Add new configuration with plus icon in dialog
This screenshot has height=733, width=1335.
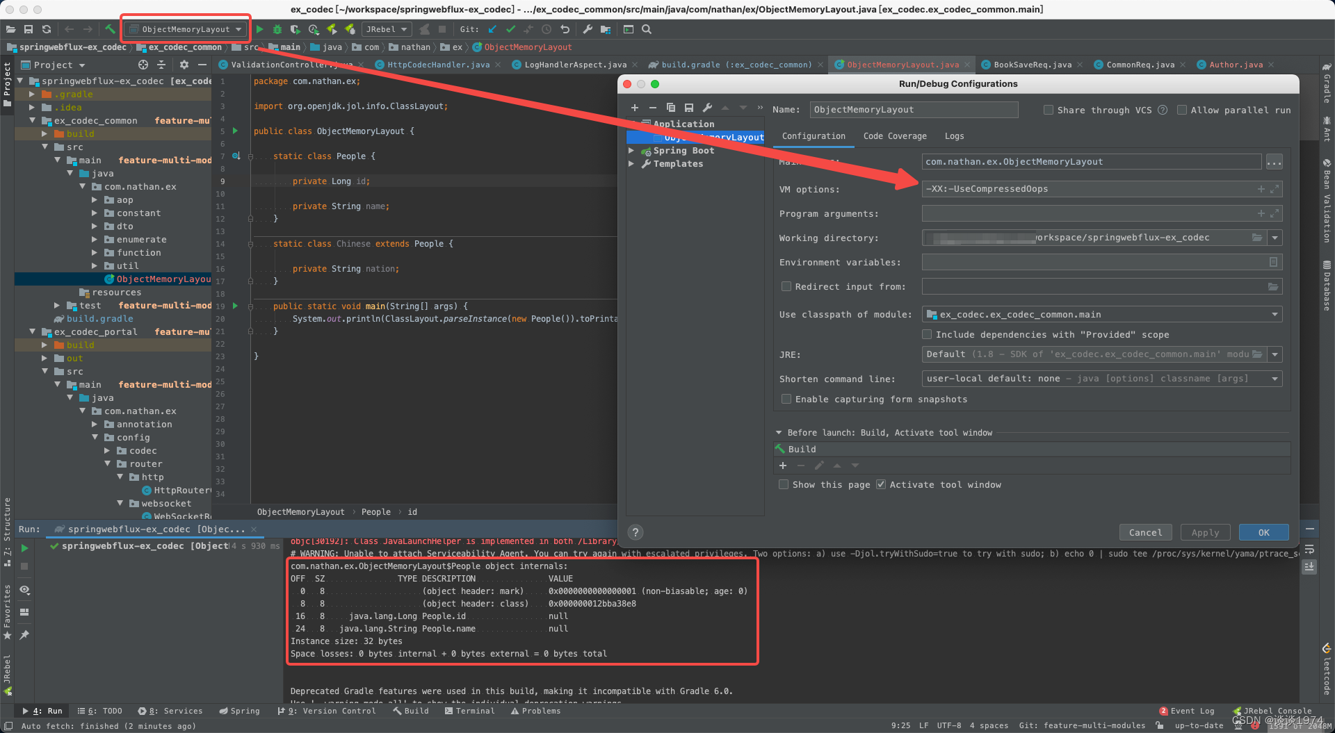[634, 108]
